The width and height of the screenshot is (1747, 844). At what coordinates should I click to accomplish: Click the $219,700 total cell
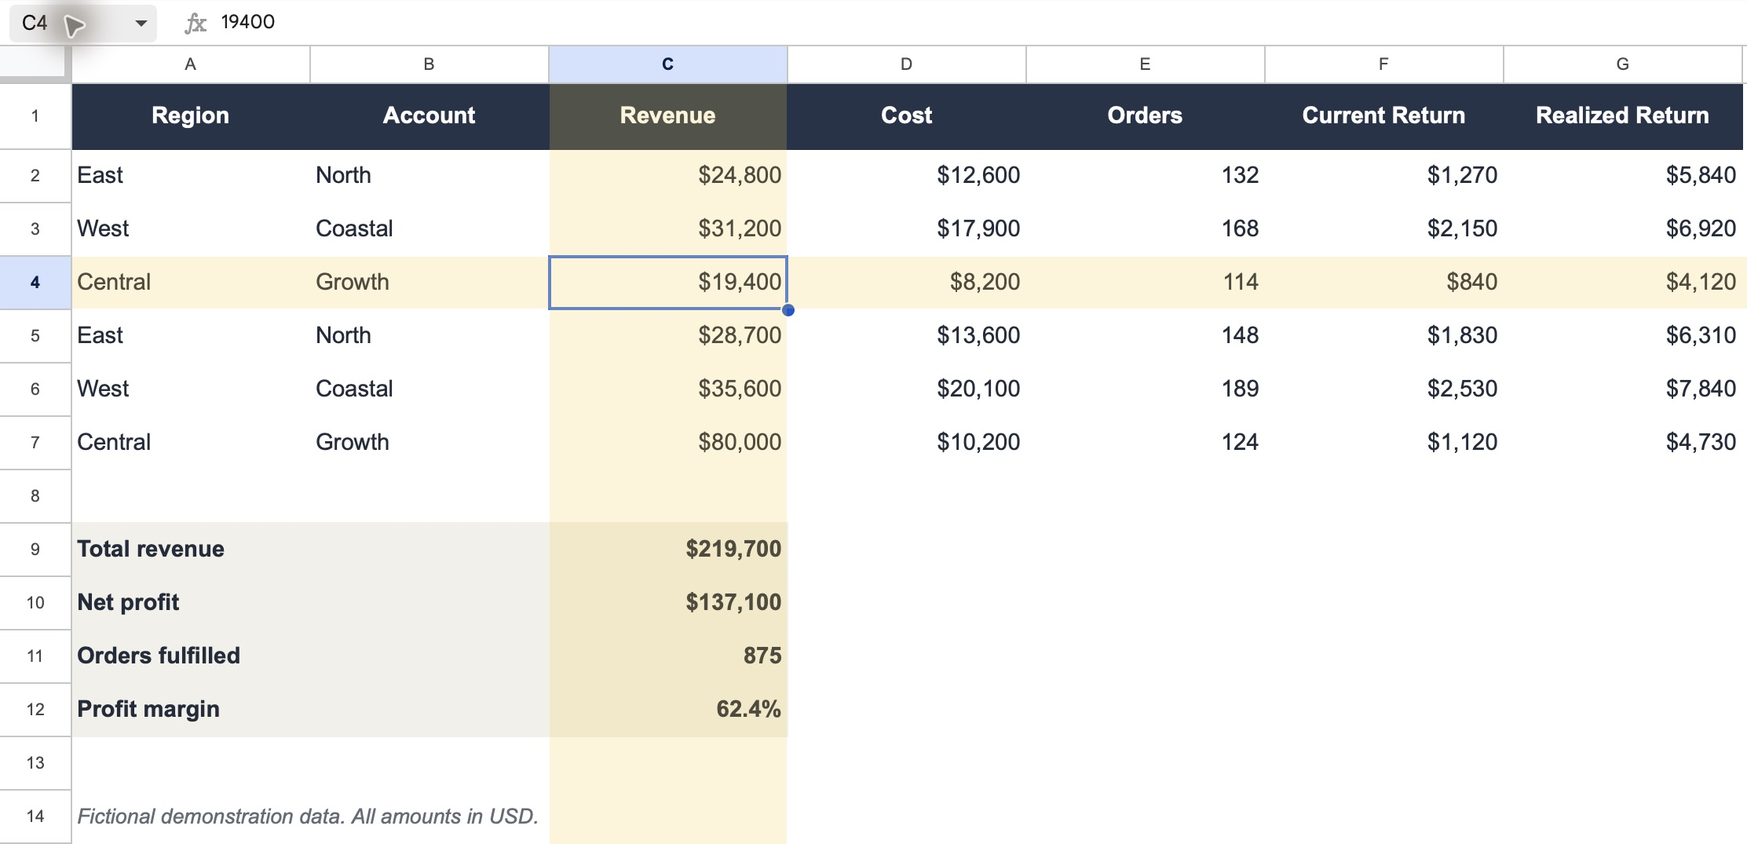pos(668,549)
